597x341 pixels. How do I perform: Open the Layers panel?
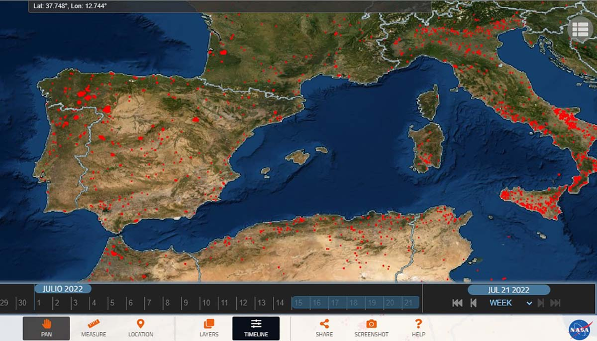(x=209, y=328)
